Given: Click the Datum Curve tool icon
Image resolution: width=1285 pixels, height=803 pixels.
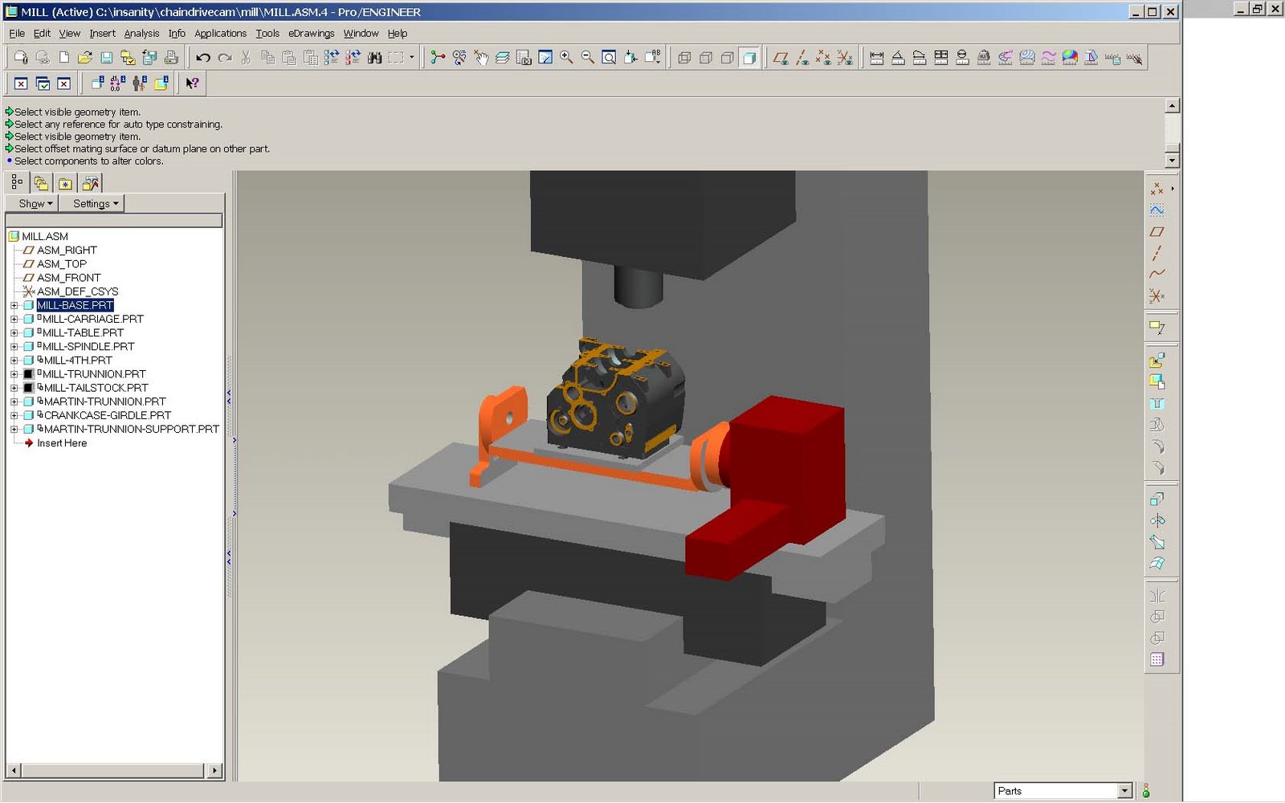Looking at the screenshot, I should [1156, 274].
